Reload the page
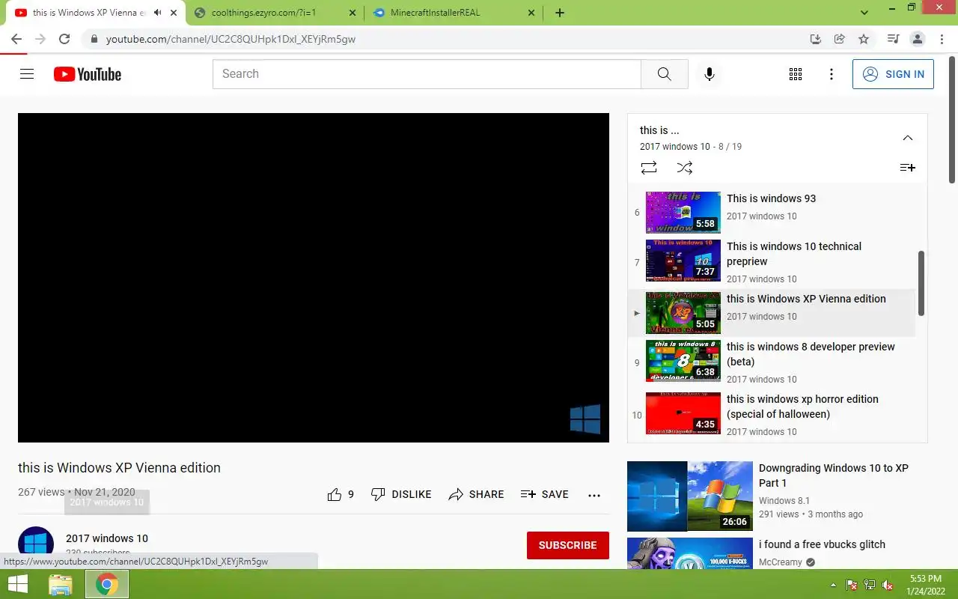 point(64,39)
